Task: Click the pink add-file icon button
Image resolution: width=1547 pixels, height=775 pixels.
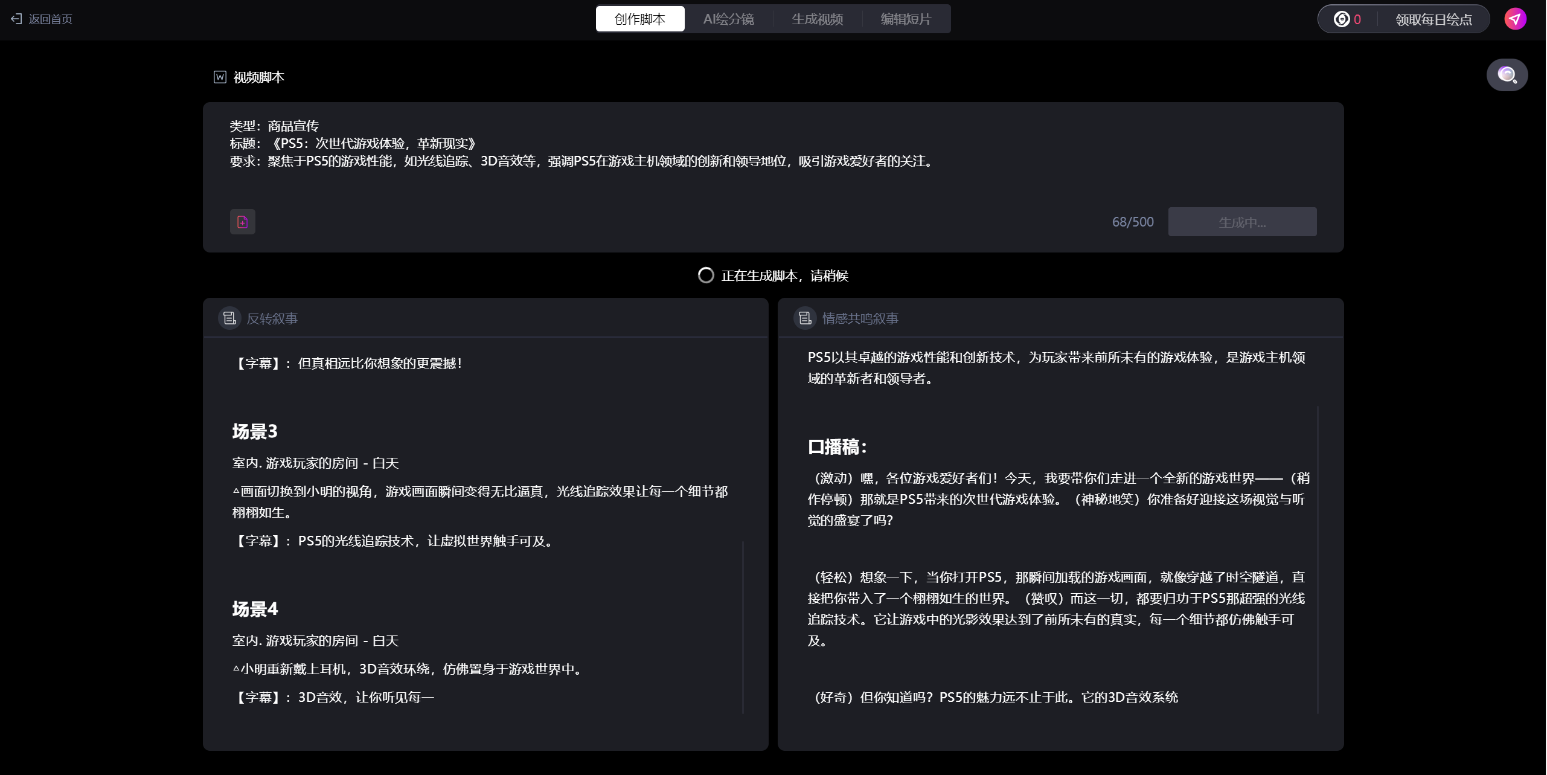Action: click(x=243, y=222)
